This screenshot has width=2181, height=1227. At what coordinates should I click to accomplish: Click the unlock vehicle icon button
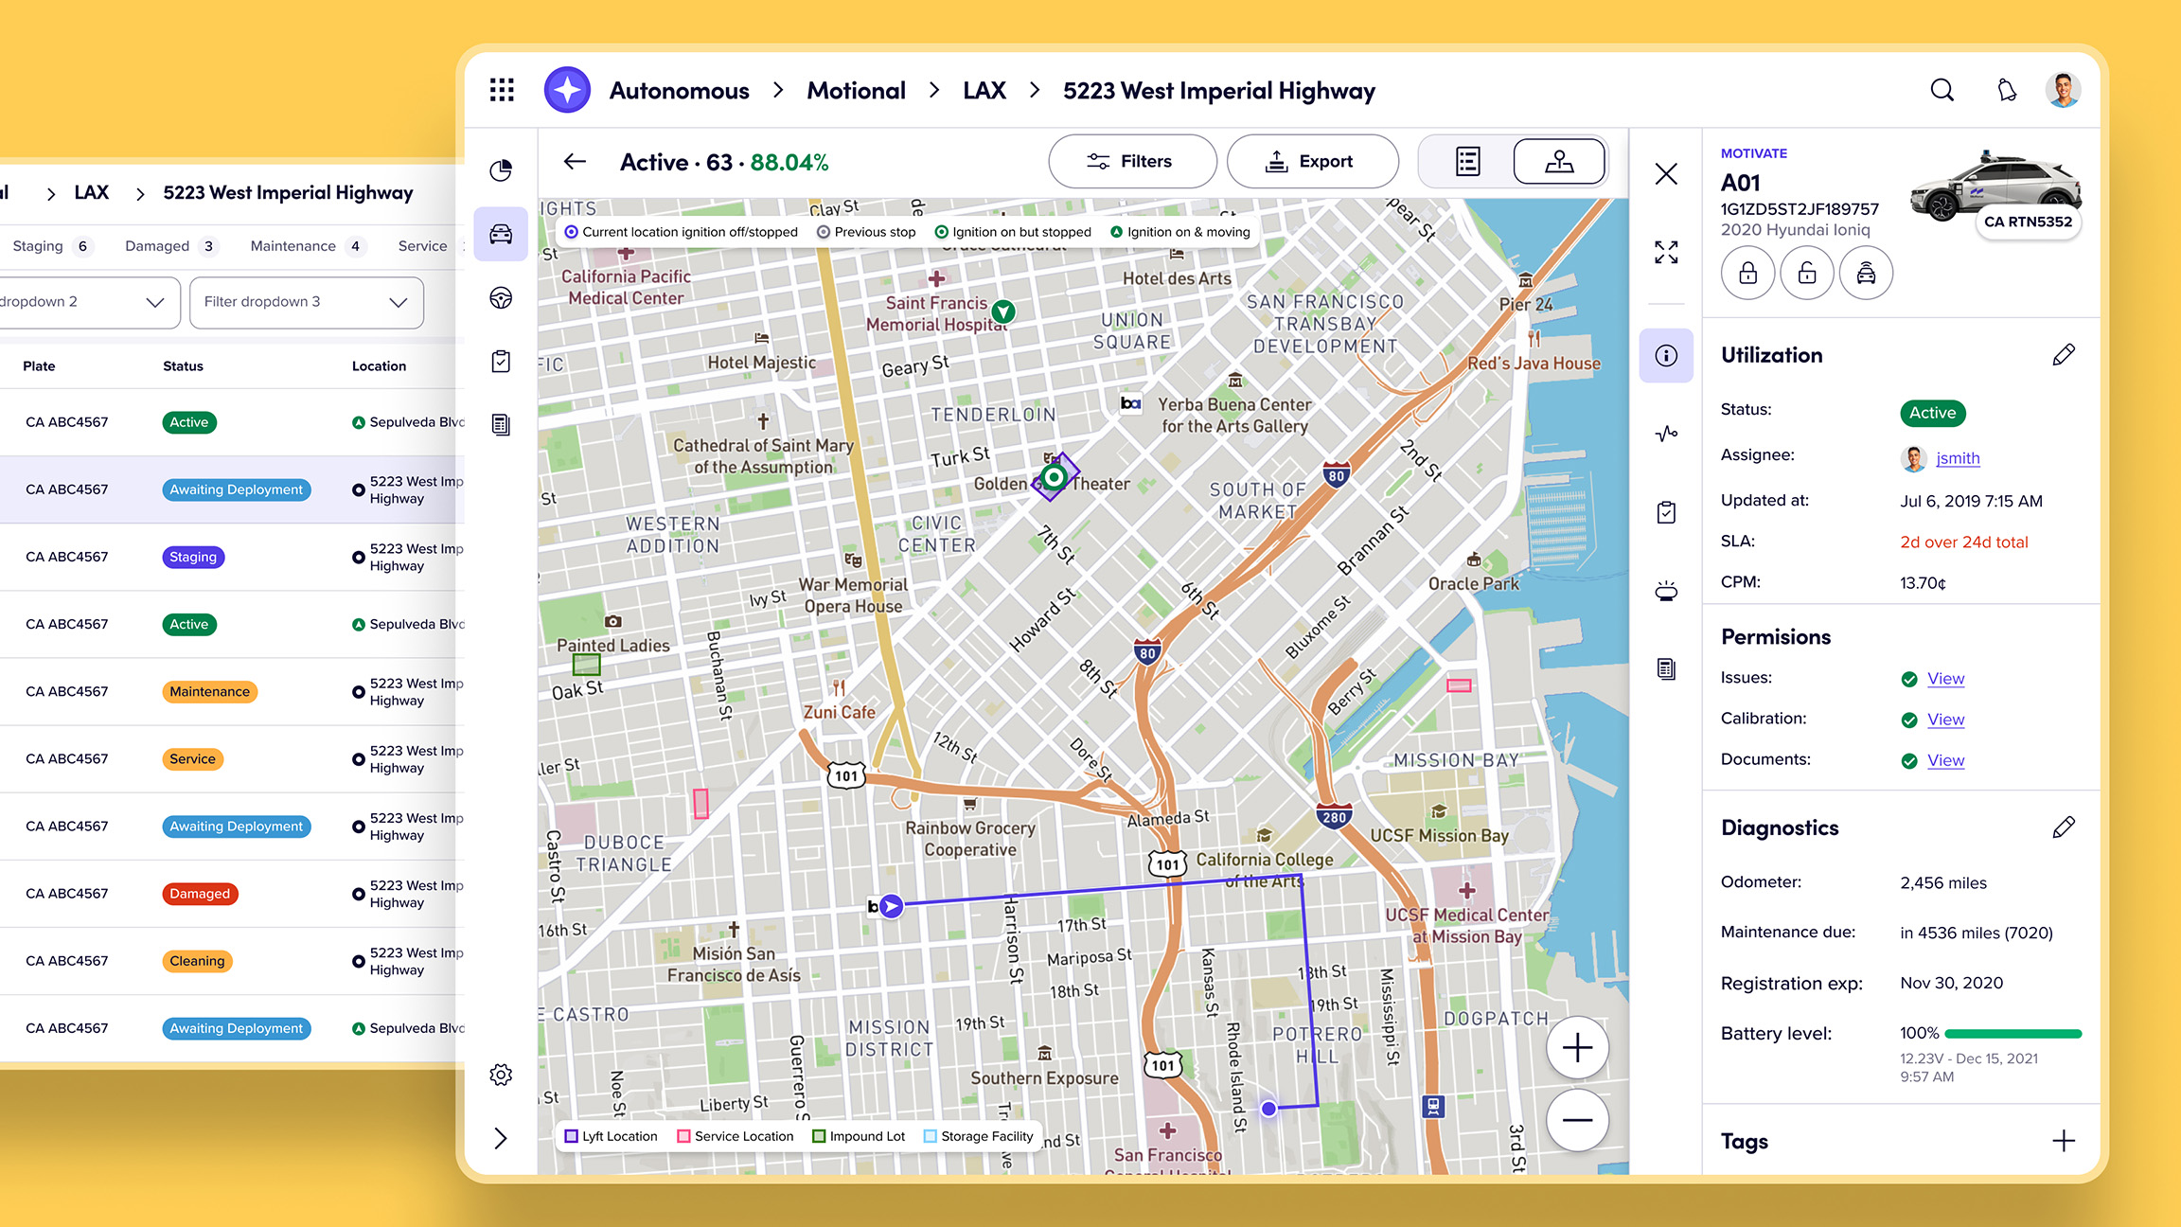click(x=1806, y=274)
